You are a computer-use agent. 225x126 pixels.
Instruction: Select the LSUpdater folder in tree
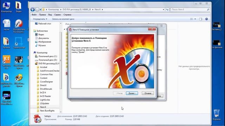[45, 104]
